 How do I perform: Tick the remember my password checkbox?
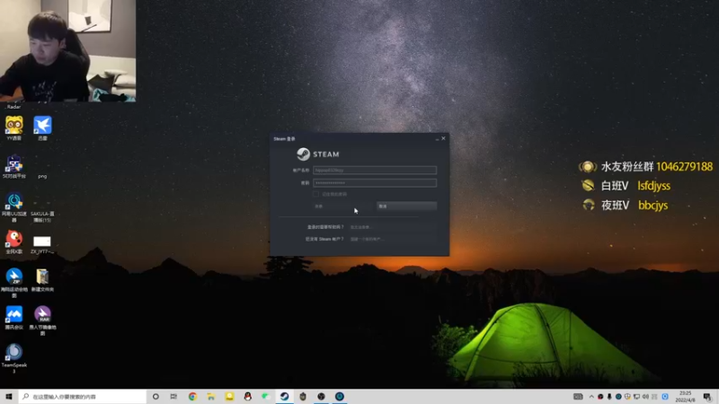click(x=316, y=194)
